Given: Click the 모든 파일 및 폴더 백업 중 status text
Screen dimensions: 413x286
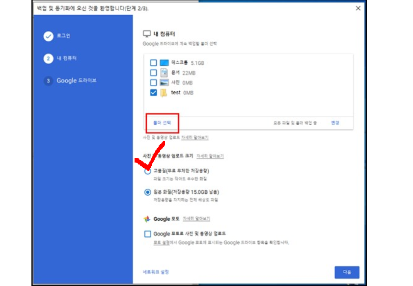Looking at the screenshot, I should coord(295,123).
